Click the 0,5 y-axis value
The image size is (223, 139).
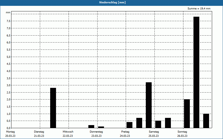point(9,121)
